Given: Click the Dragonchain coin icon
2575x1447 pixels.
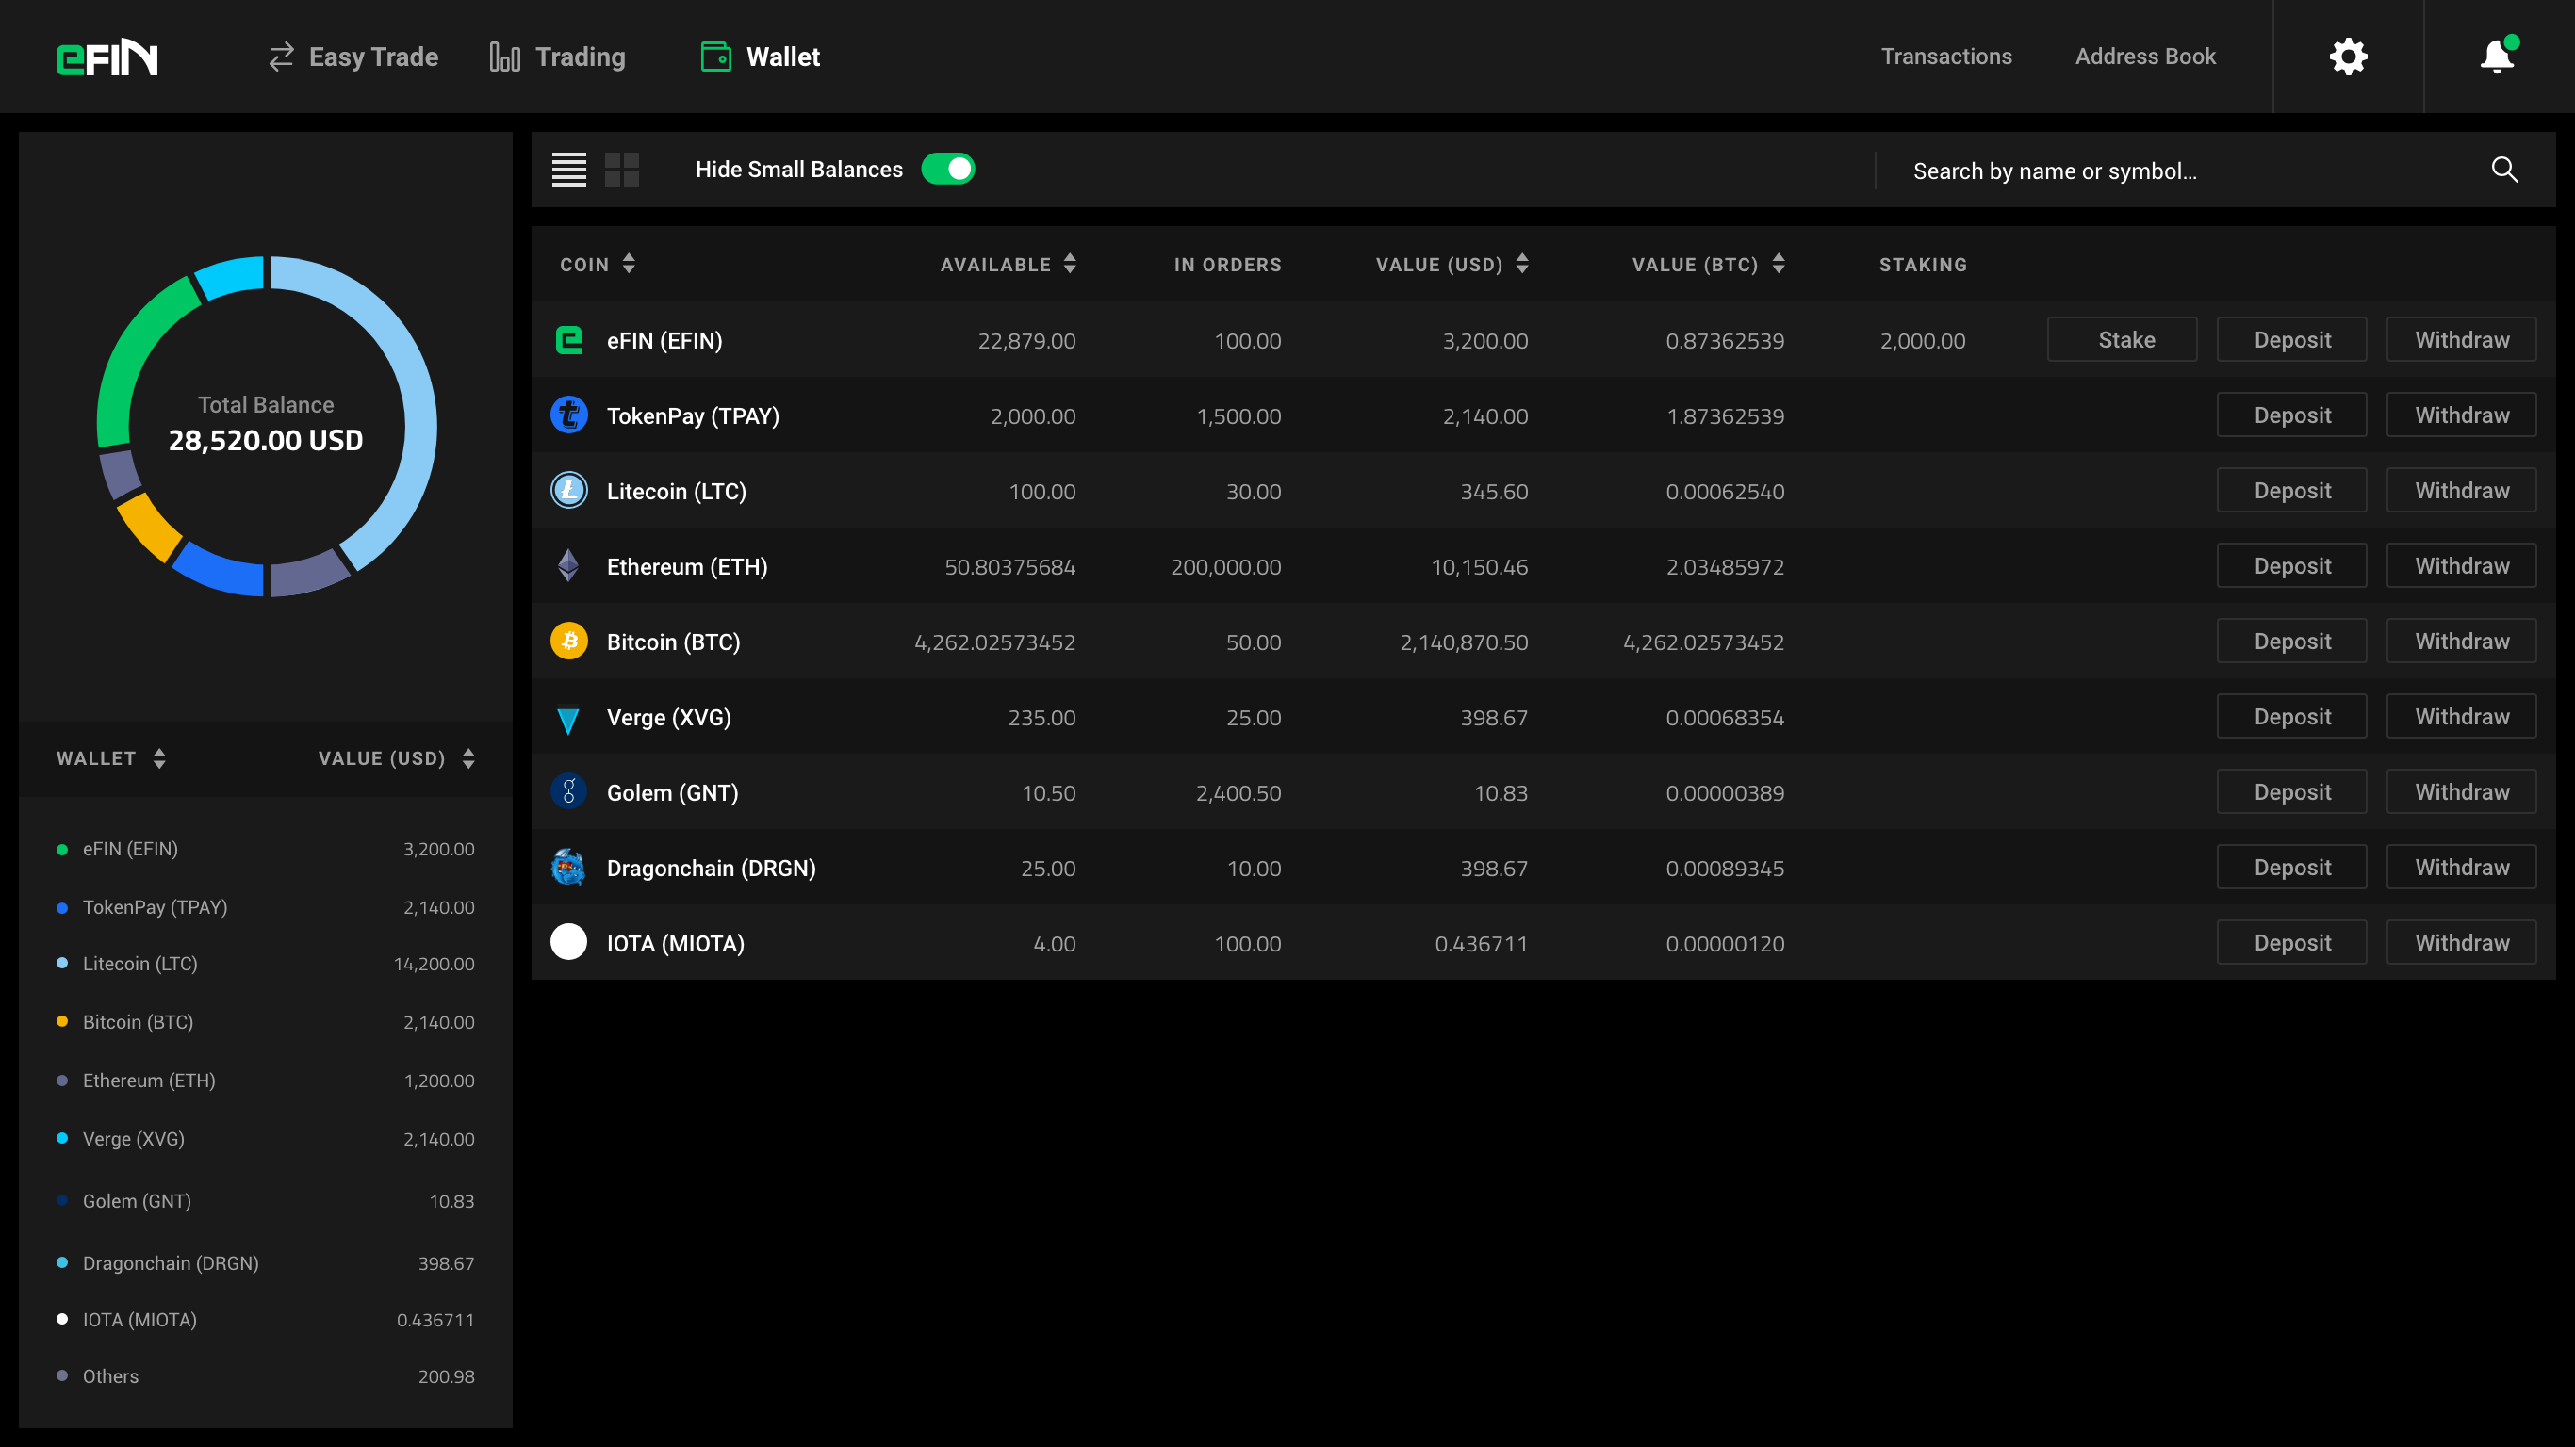Looking at the screenshot, I should point(568,868).
